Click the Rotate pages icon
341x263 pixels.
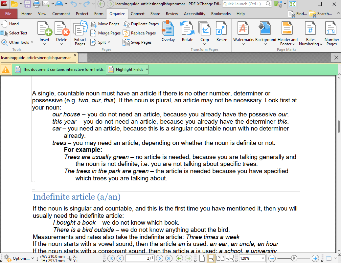click(x=188, y=32)
